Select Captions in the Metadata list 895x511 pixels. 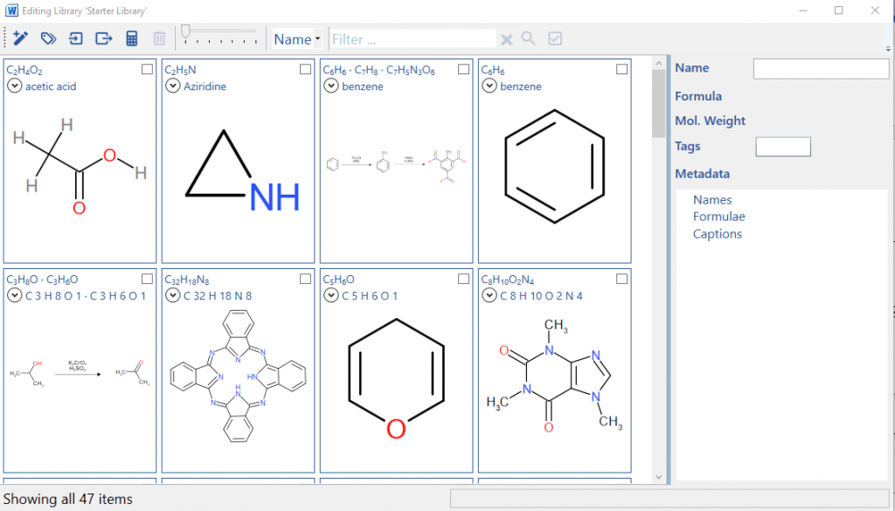pos(717,234)
